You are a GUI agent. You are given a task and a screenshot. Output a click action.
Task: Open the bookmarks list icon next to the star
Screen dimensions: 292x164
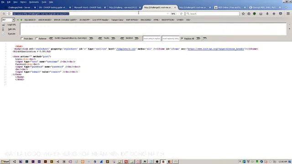pos(249,14)
